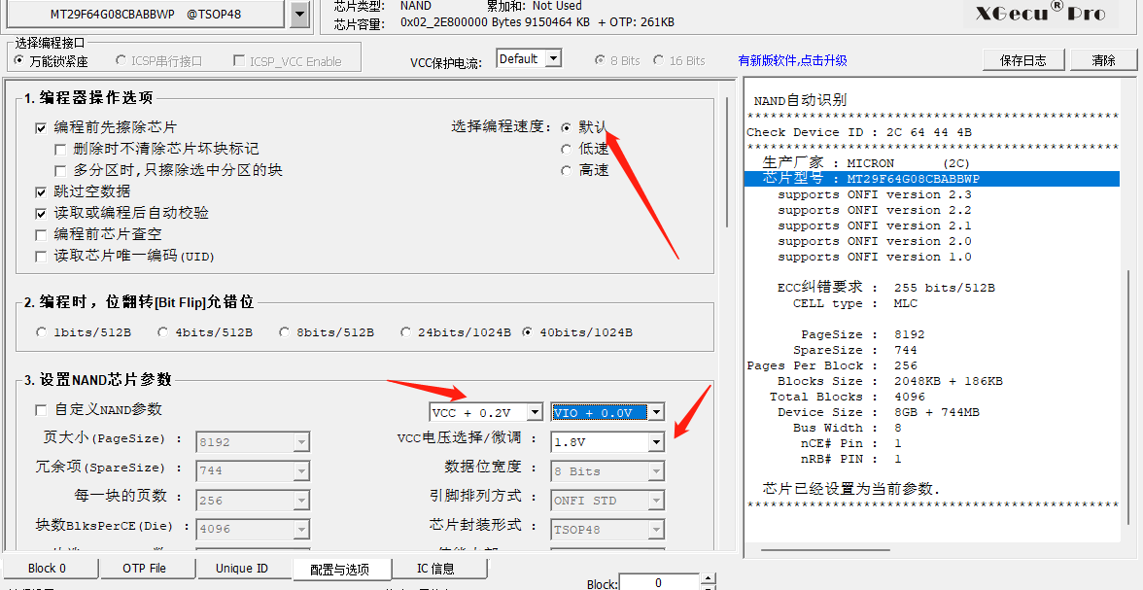Disable auto verify after read or program
1143x590 pixels.
pos(41,214)
